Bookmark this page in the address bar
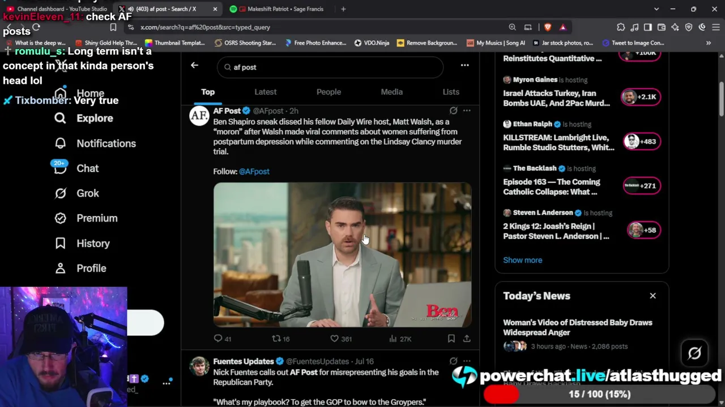Image resolution: width=725 pixels, height=407 pixels. coord(113,27)
